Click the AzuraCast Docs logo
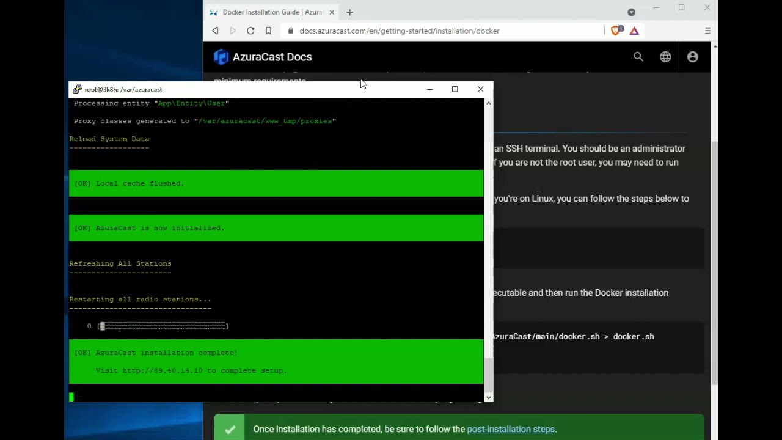Image resolution: width=782 pixels, height=440 pixels. tap(221, 57)
